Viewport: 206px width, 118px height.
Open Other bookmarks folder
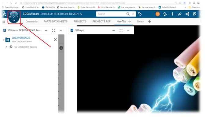[194, 7]
